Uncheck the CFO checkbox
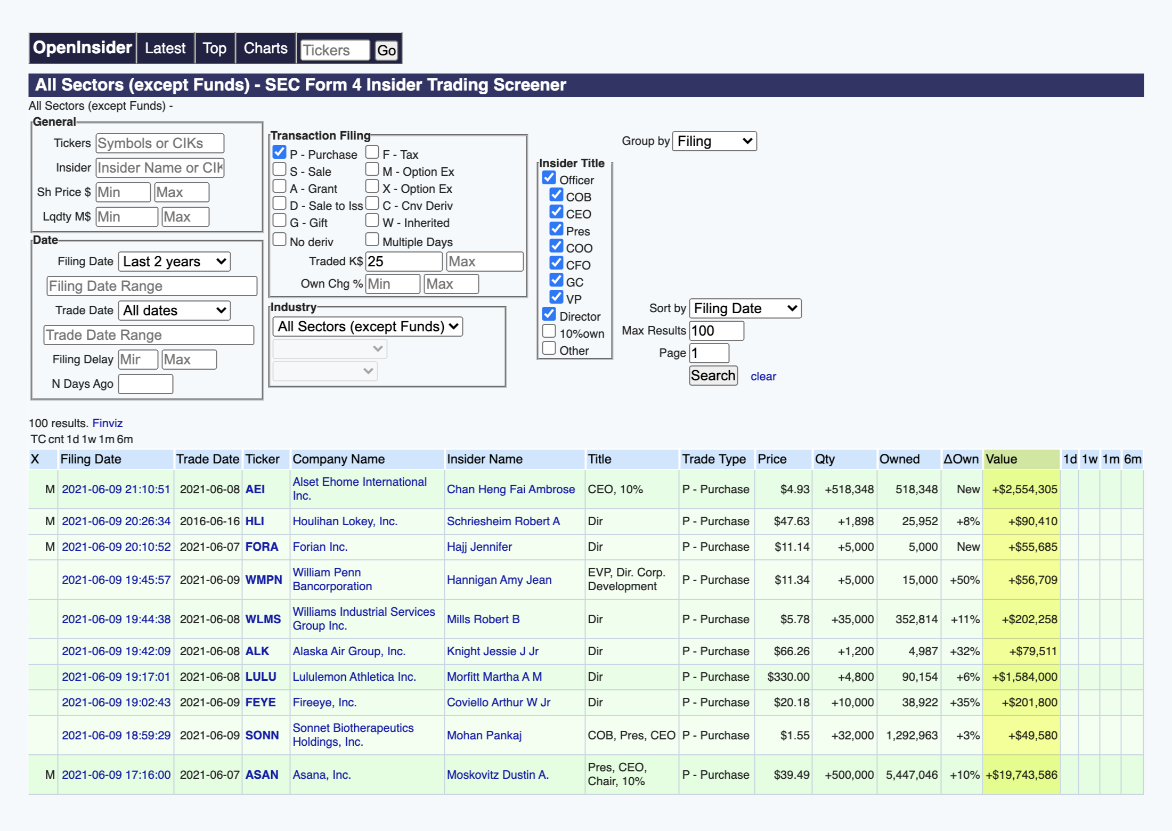 [556, 263]
